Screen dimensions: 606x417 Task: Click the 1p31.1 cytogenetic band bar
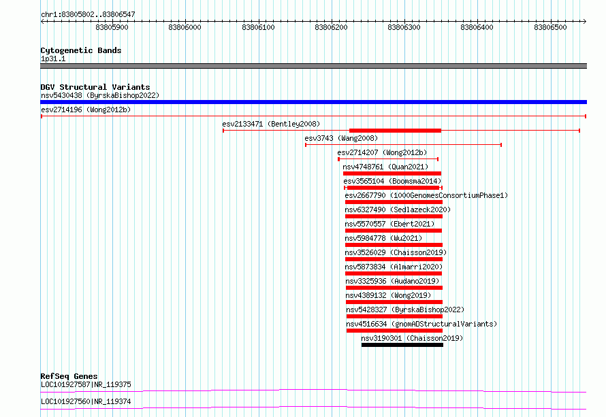click(313, 66)
